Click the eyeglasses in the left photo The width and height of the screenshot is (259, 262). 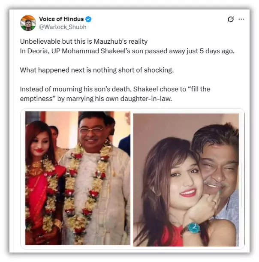click(x=91, y=130)
